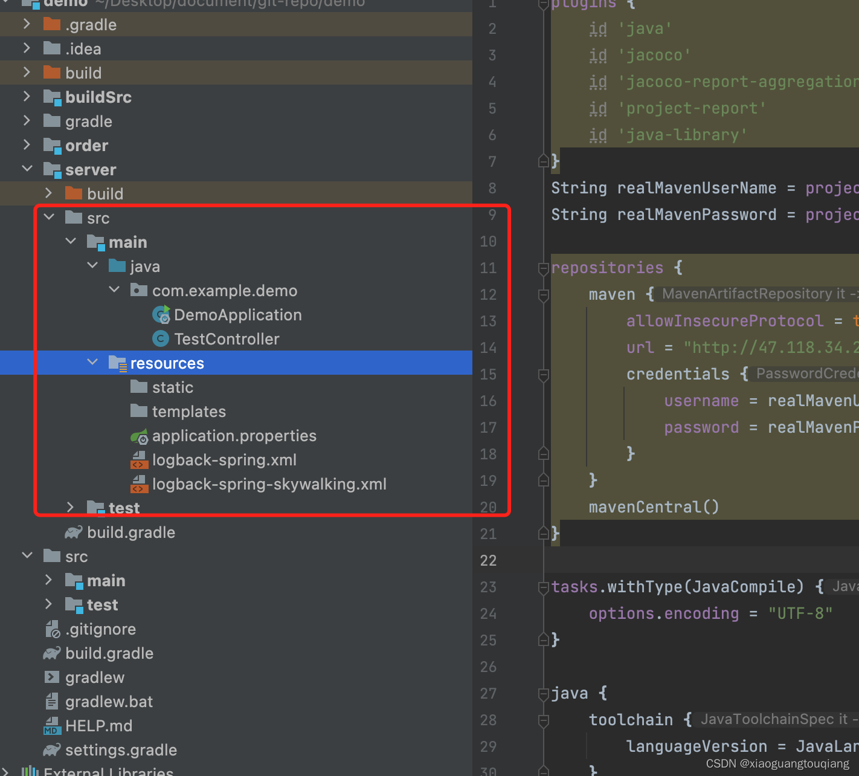The height and width of the screenshot is (776, 859).
Task: Click the Gradle elephant icon beside build.gradle
Action: click(x=72, y=532)
